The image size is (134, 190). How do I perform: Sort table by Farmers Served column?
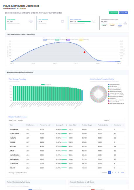(47, 125)
